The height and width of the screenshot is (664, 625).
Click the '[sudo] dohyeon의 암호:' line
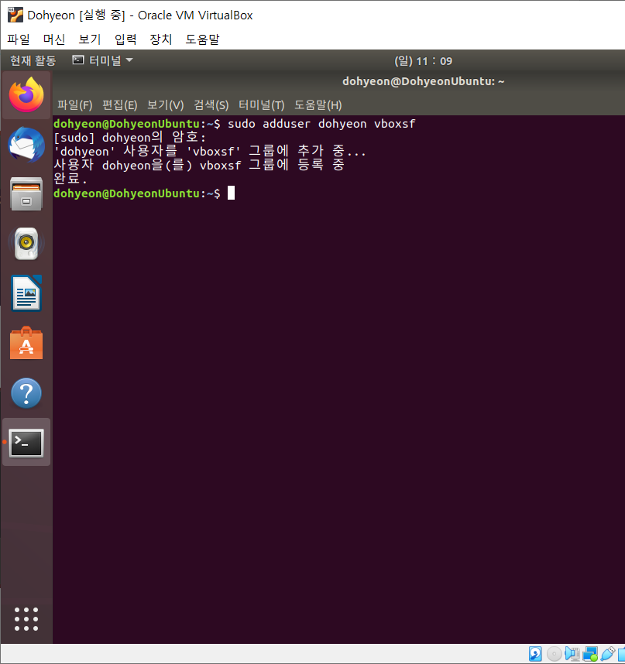pyautogui.click(x=129, y=137)
